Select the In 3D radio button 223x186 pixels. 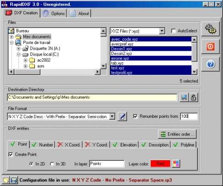(52, 164)
